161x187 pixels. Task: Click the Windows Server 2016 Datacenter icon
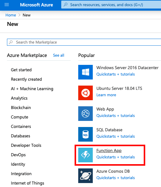point(86,72)
